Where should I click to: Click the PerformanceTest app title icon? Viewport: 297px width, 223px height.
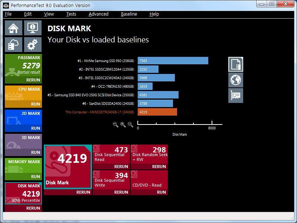tap(6, 5)
